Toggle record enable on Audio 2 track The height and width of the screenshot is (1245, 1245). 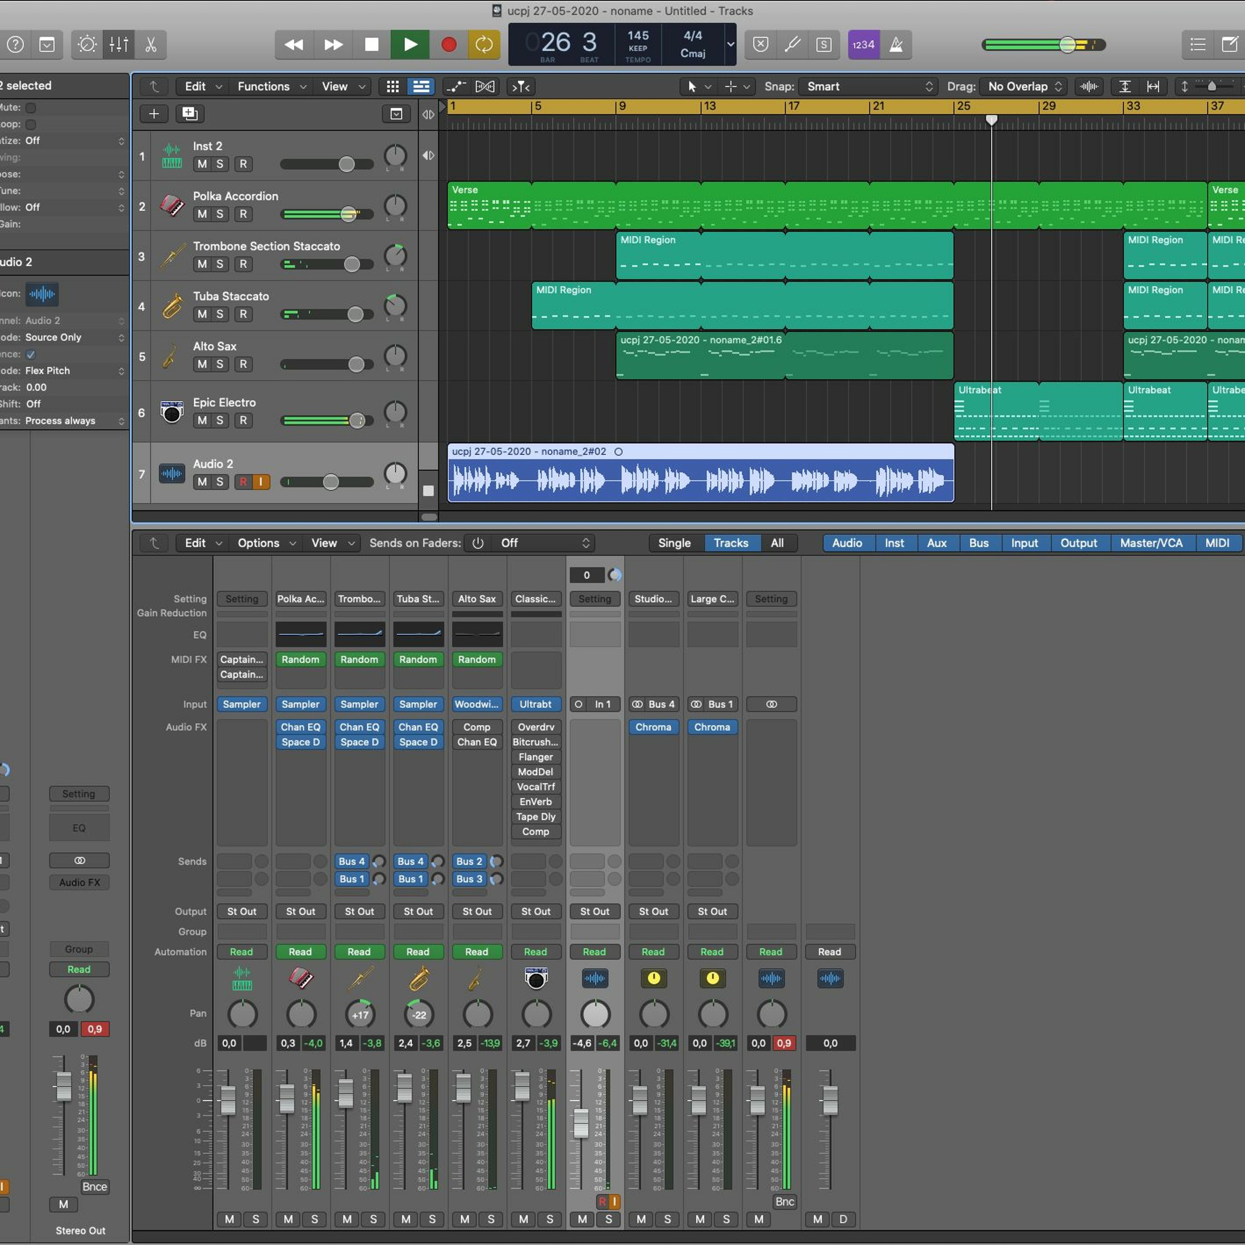click(x=243, y=481)
